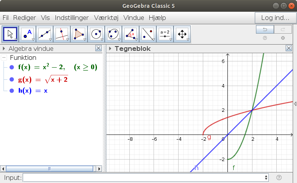Viewport: 297px width, 183px height.
Task: Click the Log ind... button
Action: tap(275, 18)
